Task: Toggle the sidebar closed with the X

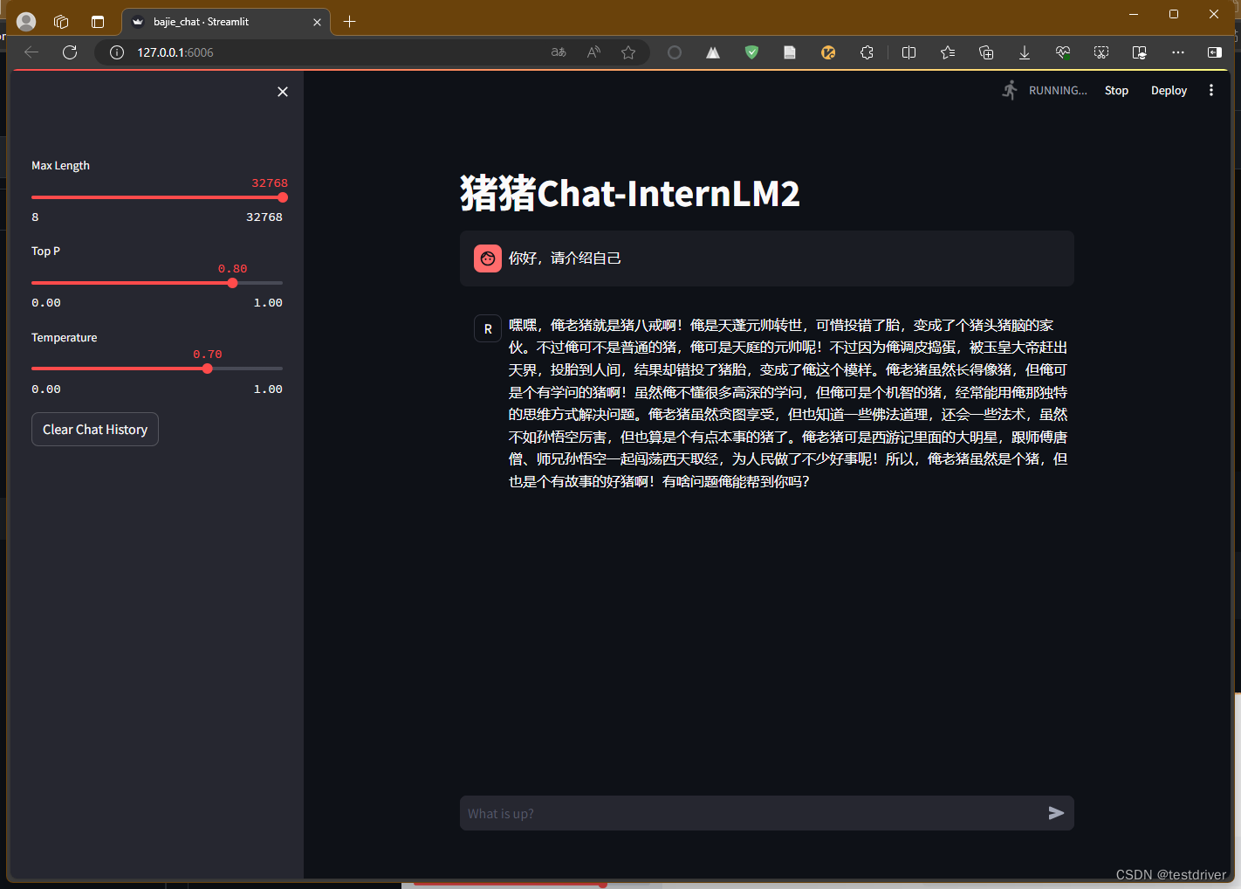Action: tap(282, 91)
